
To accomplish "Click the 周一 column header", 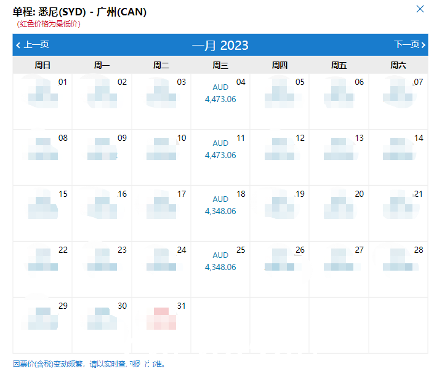I will [102, 65].
